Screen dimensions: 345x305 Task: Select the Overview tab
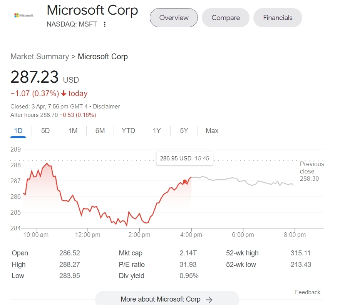[x=174, y=18]
